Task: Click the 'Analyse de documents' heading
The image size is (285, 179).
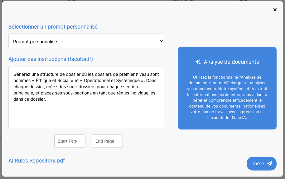Action: click(231, 62)
